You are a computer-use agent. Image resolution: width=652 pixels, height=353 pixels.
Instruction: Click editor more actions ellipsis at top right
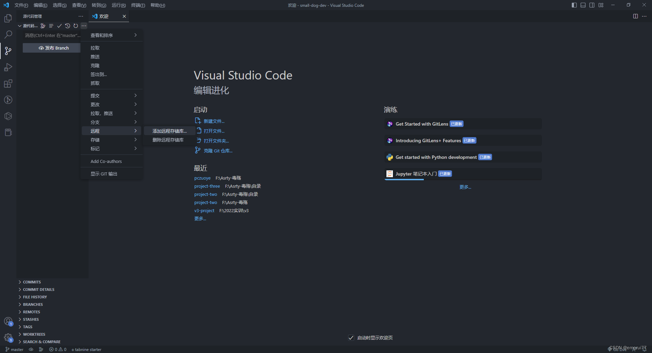tap(644, 16)
